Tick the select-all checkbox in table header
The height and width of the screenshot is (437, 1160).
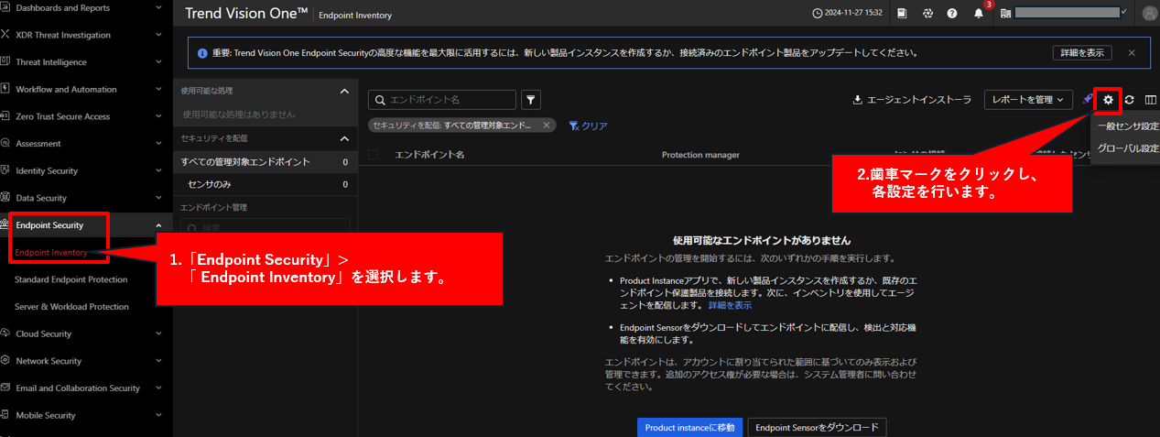pyautogui.click(x=373, y=155)
